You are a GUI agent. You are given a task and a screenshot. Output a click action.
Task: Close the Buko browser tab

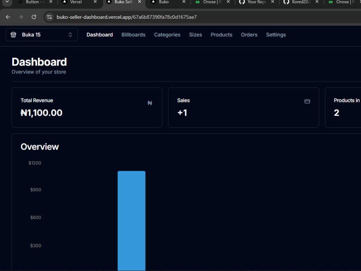[x=184, y=1]
